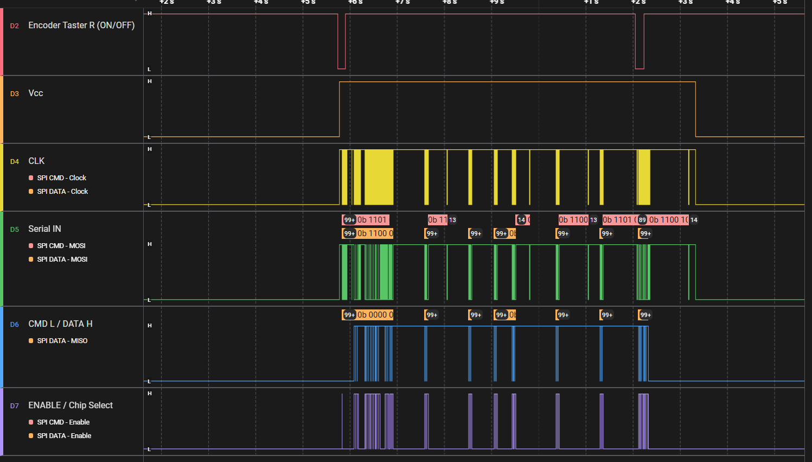Image resolution: width=812 pixels, height=462 pixels.
Task: Click the last '14' badge on the SPI CMD row
Action: (694, 220)
